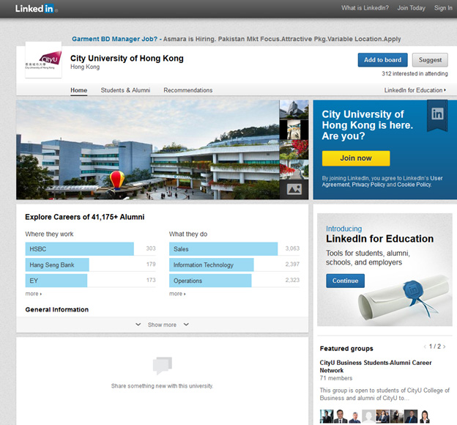Image resolution: width=457 pixels, height=425 pixels.
Task: Switch to the Home tab
Action: 78,90
